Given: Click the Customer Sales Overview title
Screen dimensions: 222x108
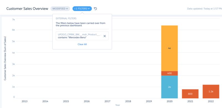Looking at the screenshot, I should [x=27, y=9].
